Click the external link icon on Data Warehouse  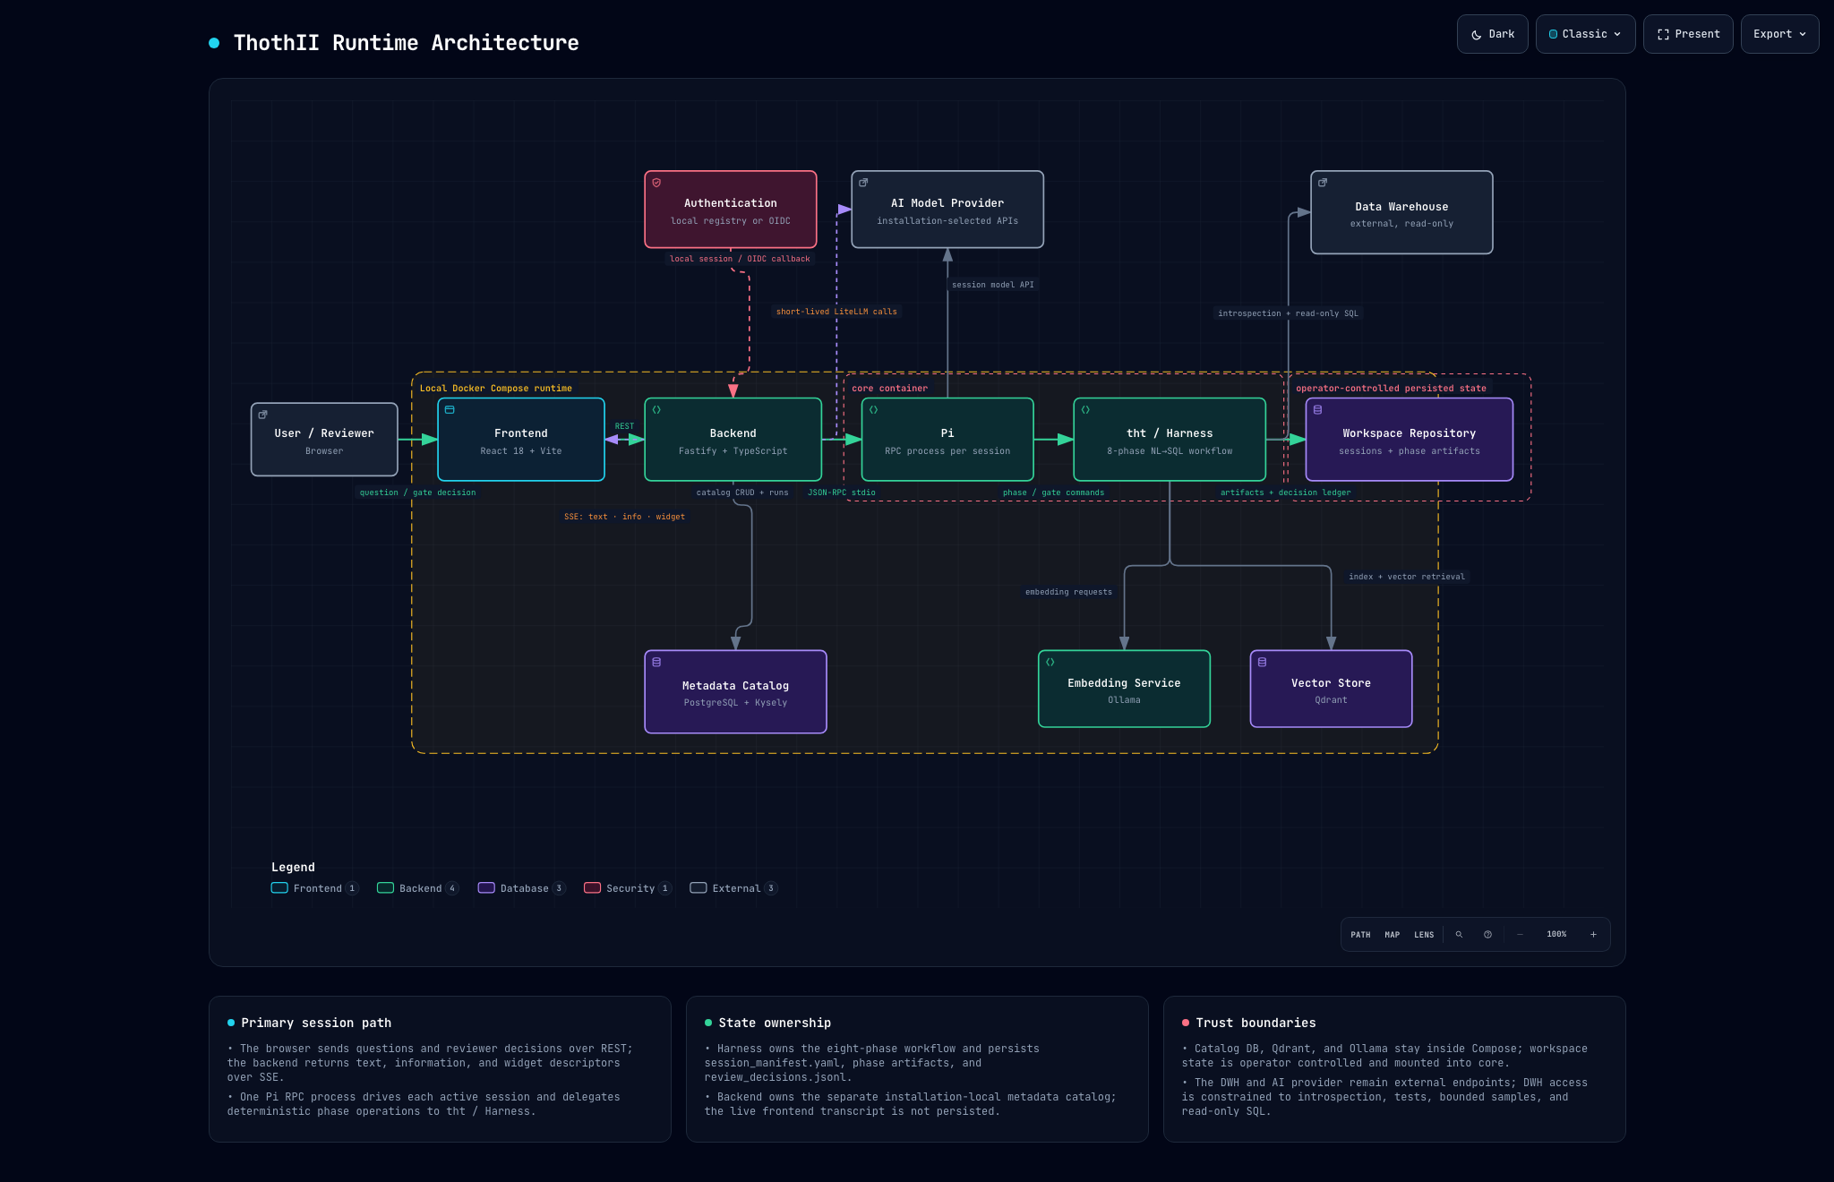(1323, 183)
